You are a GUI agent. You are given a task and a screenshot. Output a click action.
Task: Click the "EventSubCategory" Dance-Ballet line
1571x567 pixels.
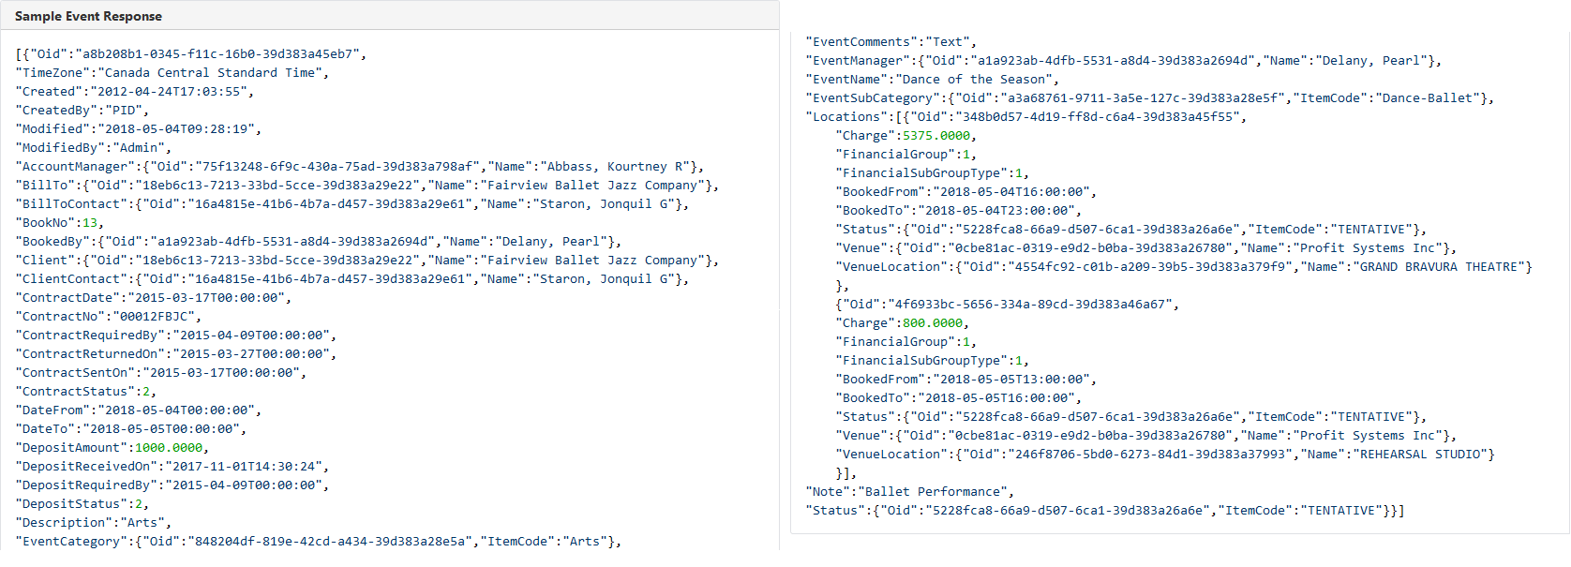point(1149,98)
